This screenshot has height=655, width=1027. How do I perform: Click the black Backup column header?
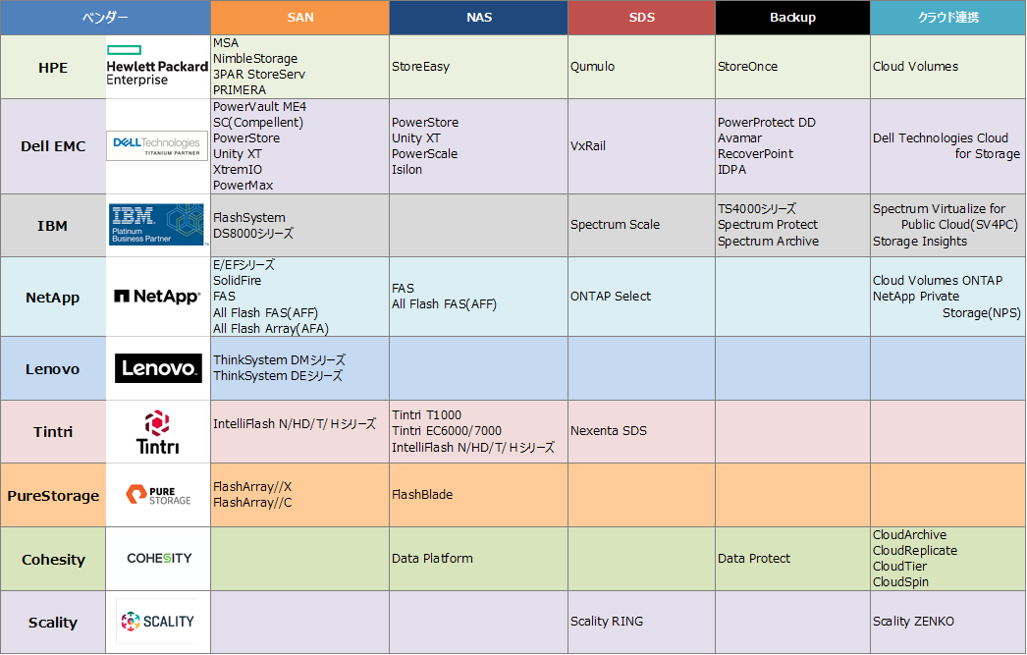(792, 18)
